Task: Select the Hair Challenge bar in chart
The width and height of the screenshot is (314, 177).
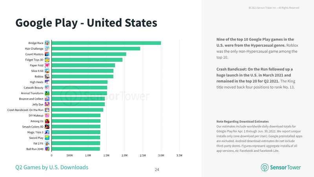Action: [x=96, y=48]
